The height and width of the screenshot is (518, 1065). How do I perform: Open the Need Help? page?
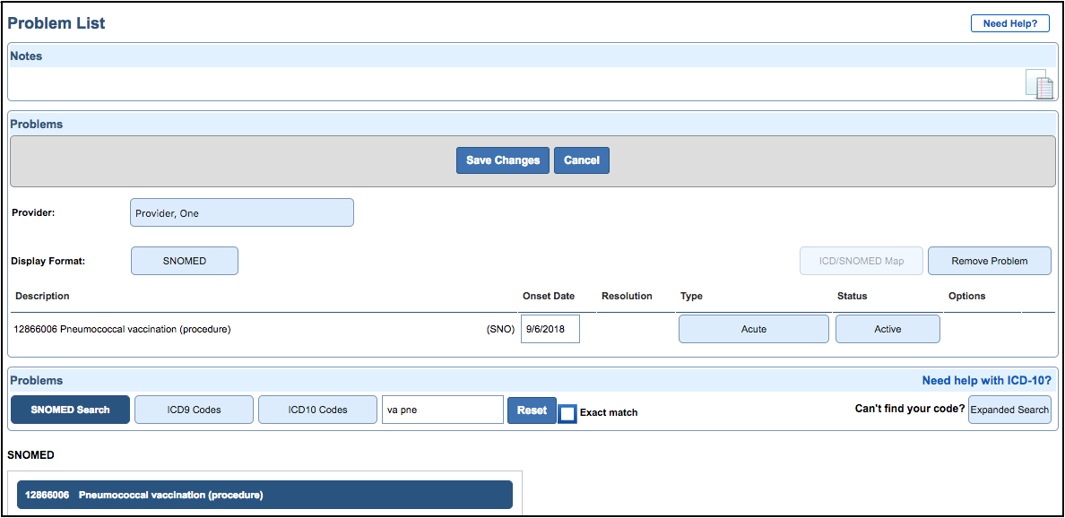1010,22
